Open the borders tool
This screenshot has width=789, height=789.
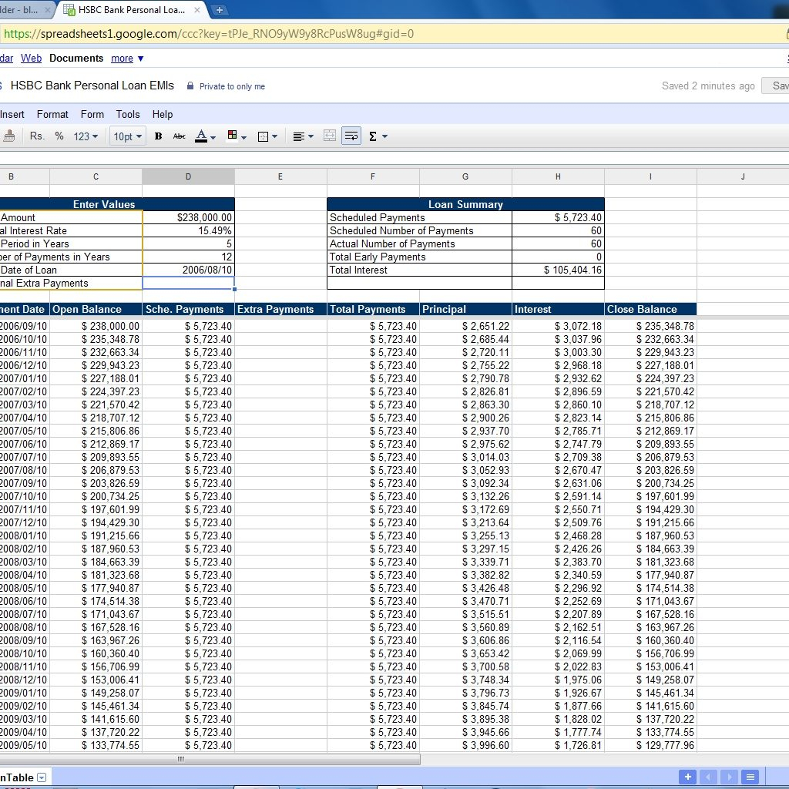tap(267, 136)
